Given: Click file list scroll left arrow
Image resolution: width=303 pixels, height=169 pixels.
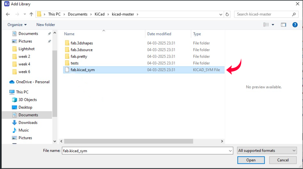Looking at the screenshot, I should [61, 141].
